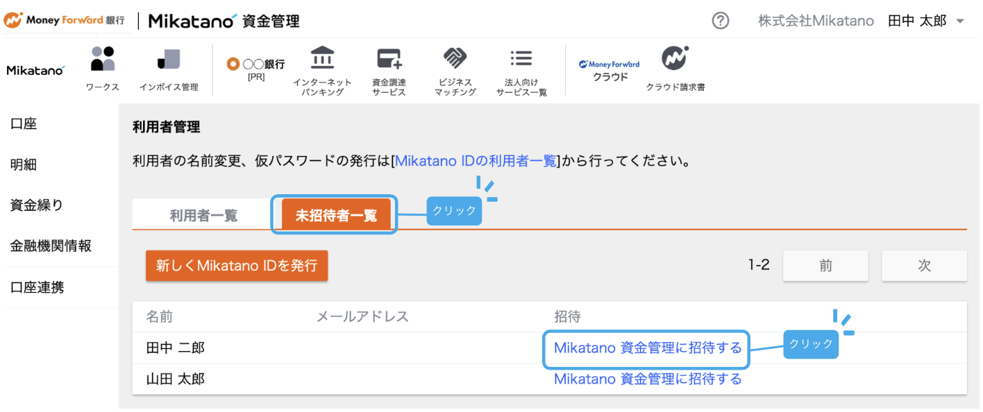Click the Money Forward 銀行 logo

(65, 20)
